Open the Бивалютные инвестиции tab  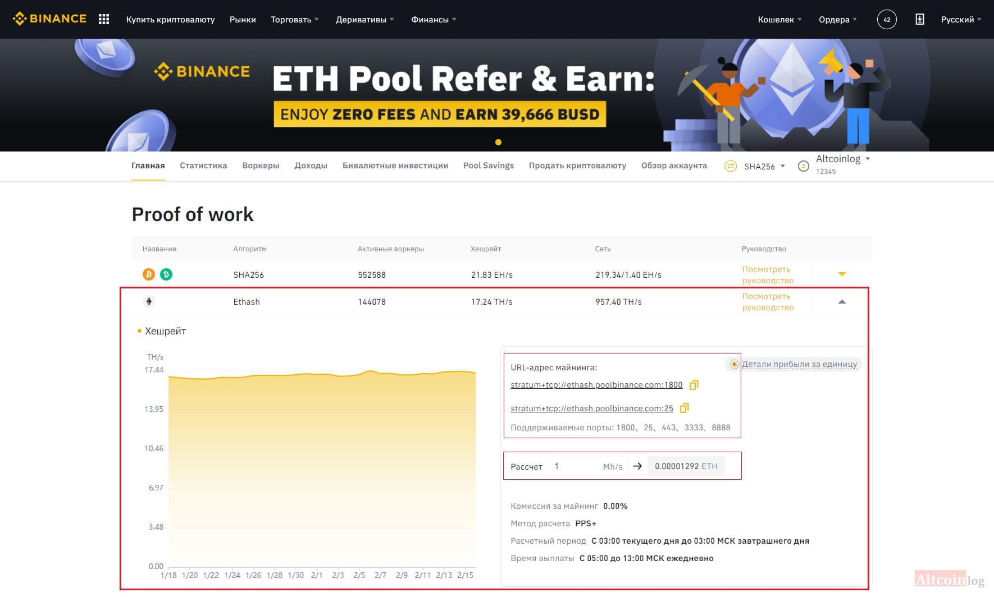(395, 166)
